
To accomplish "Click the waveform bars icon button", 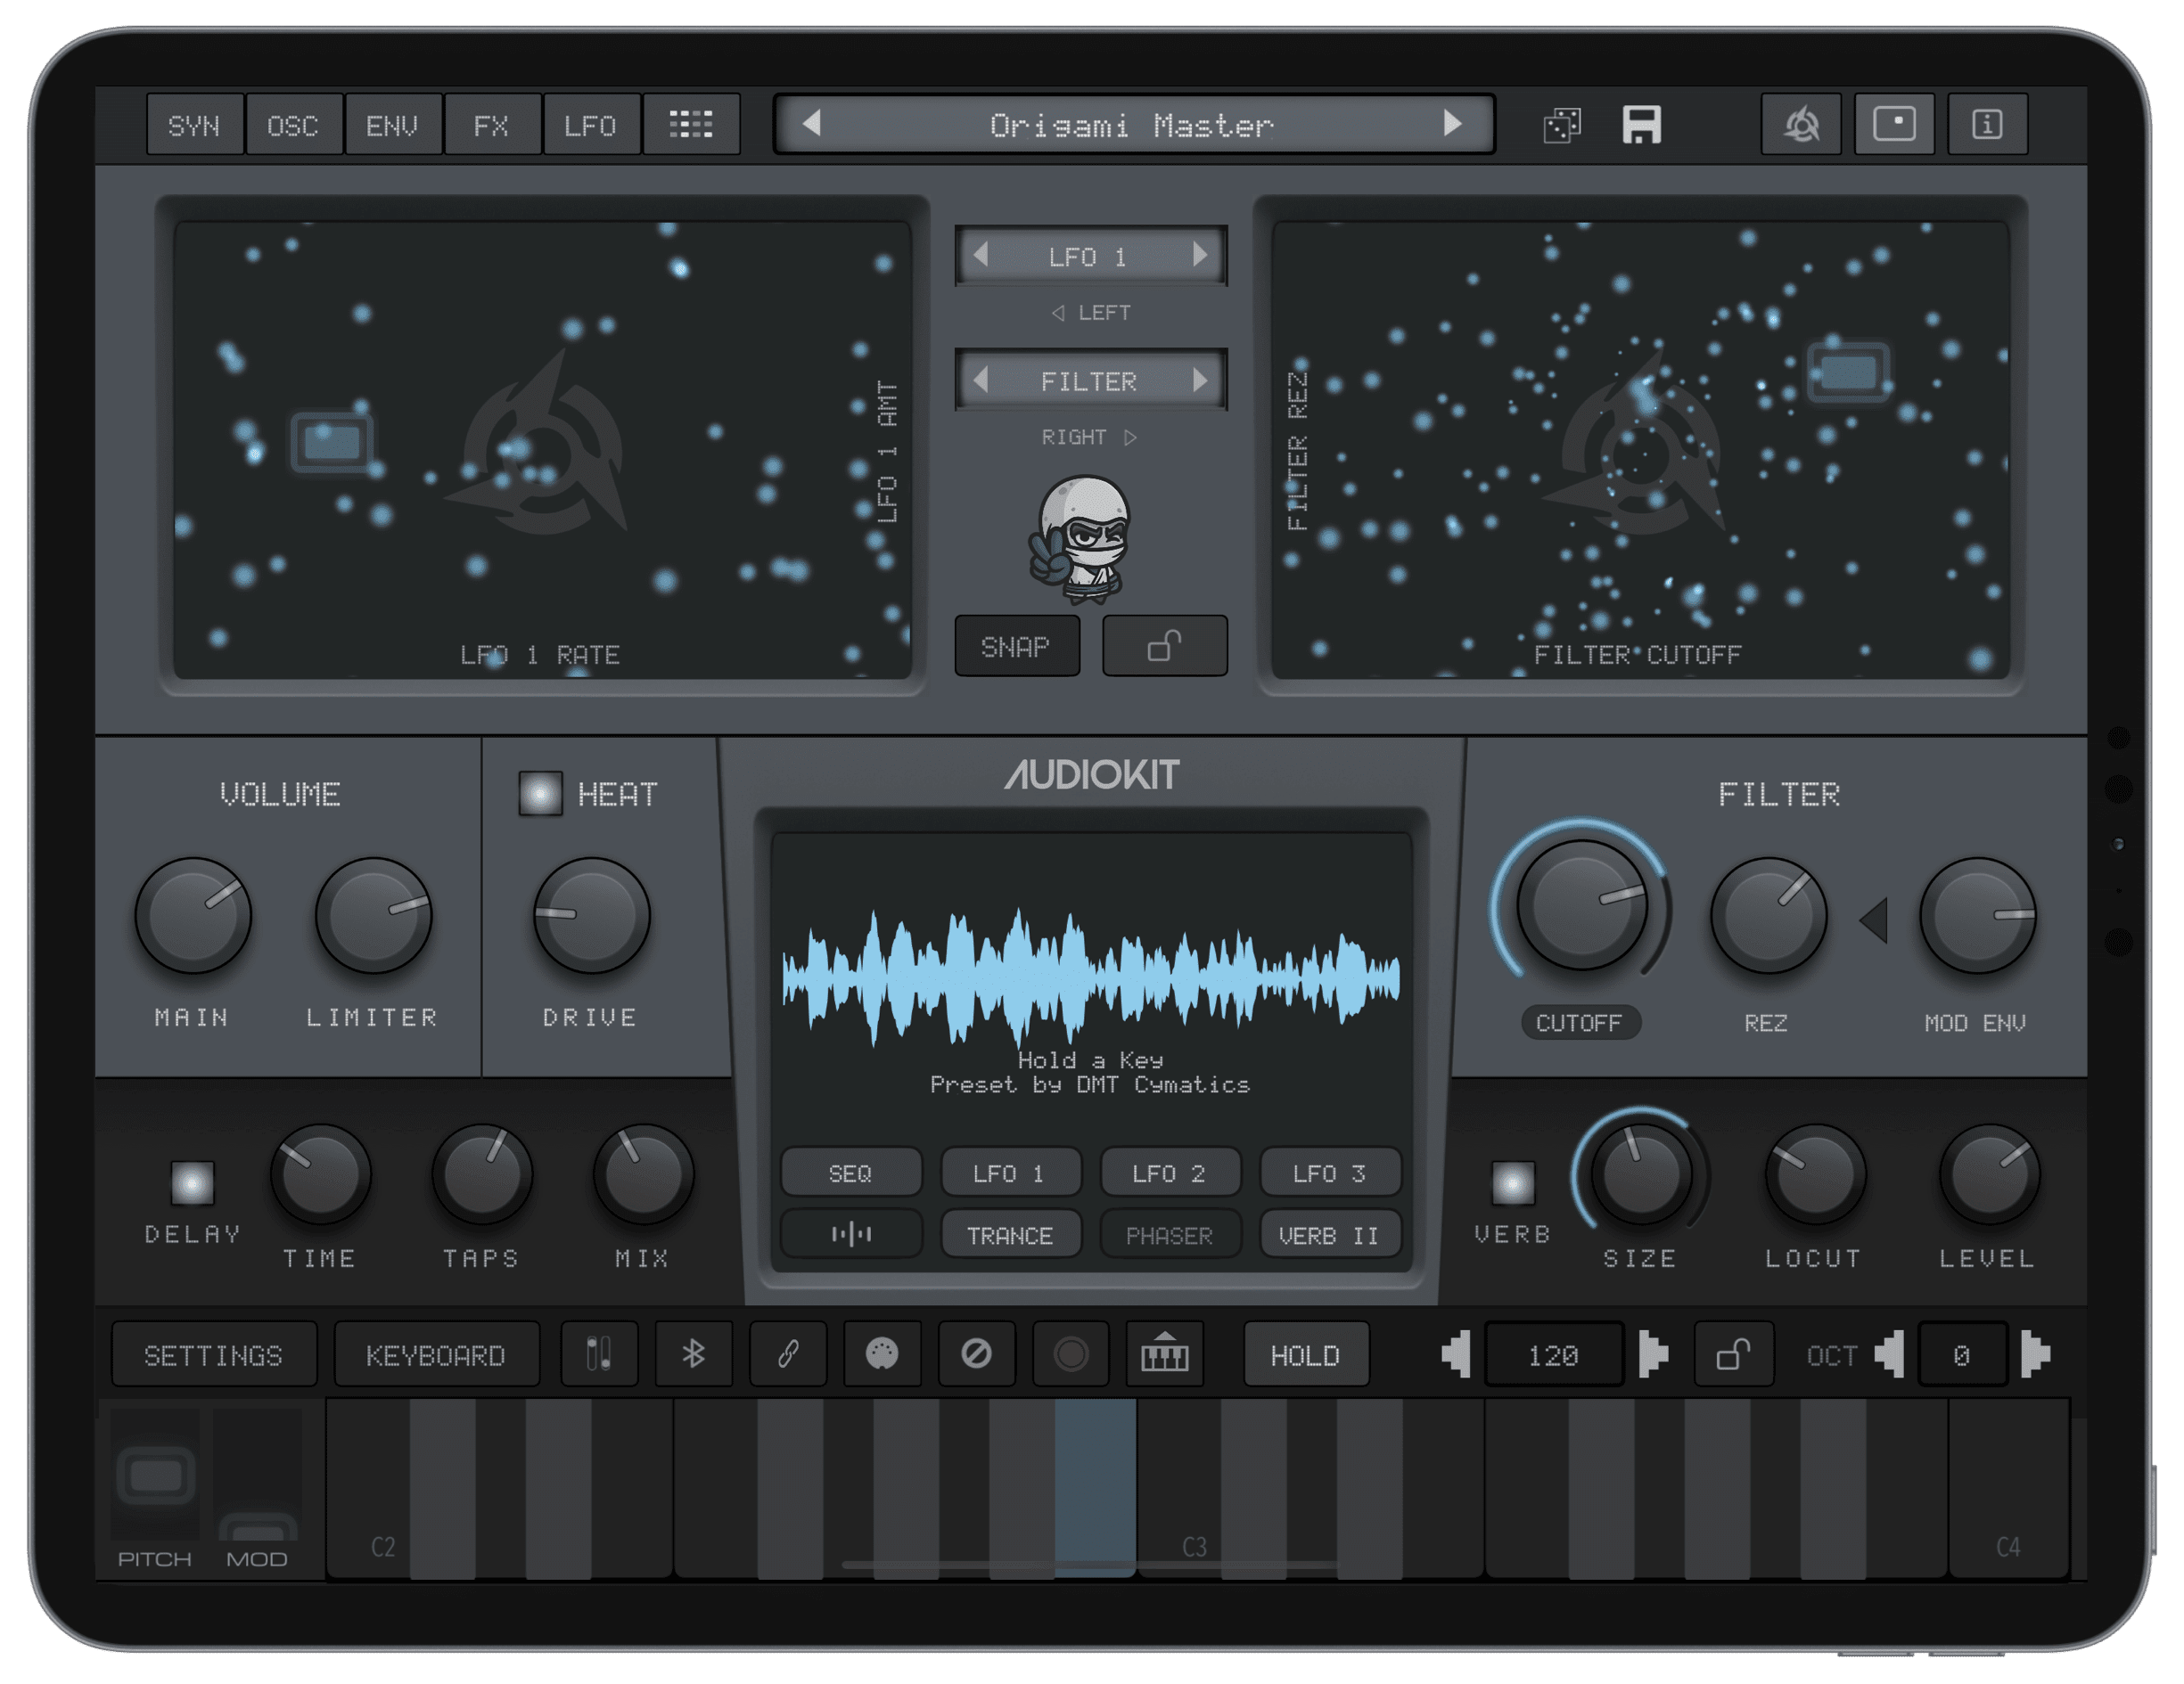I will click(851, 1234).
